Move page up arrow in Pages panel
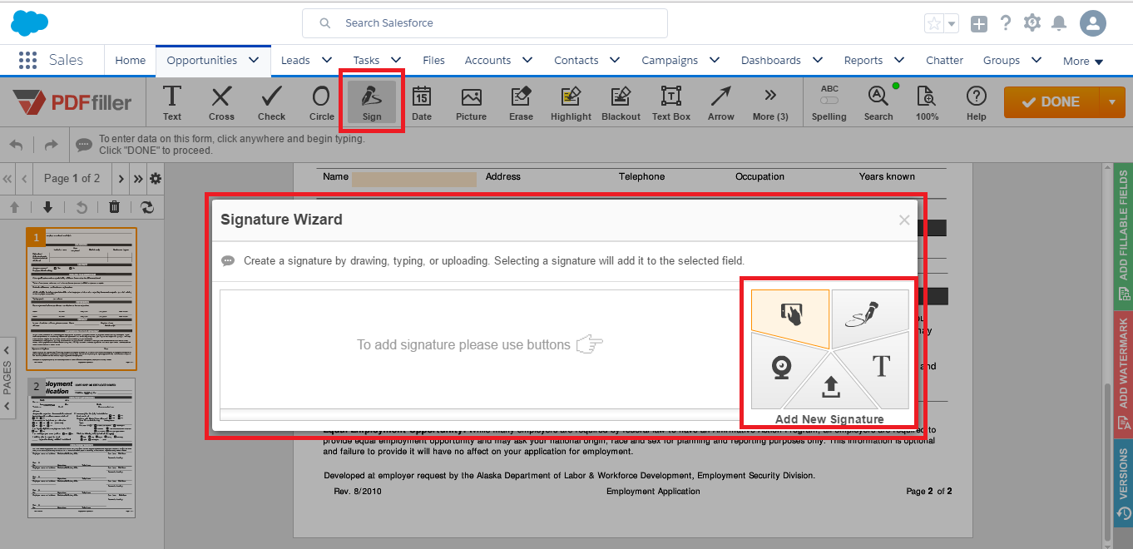Screen dimensions: 1133x549 click(14, 207)
